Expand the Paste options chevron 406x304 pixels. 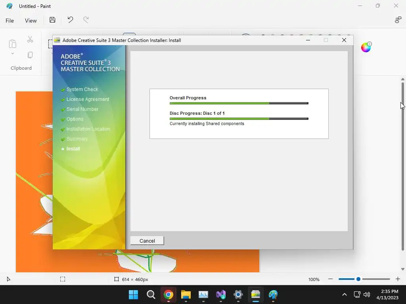point(12,53)
